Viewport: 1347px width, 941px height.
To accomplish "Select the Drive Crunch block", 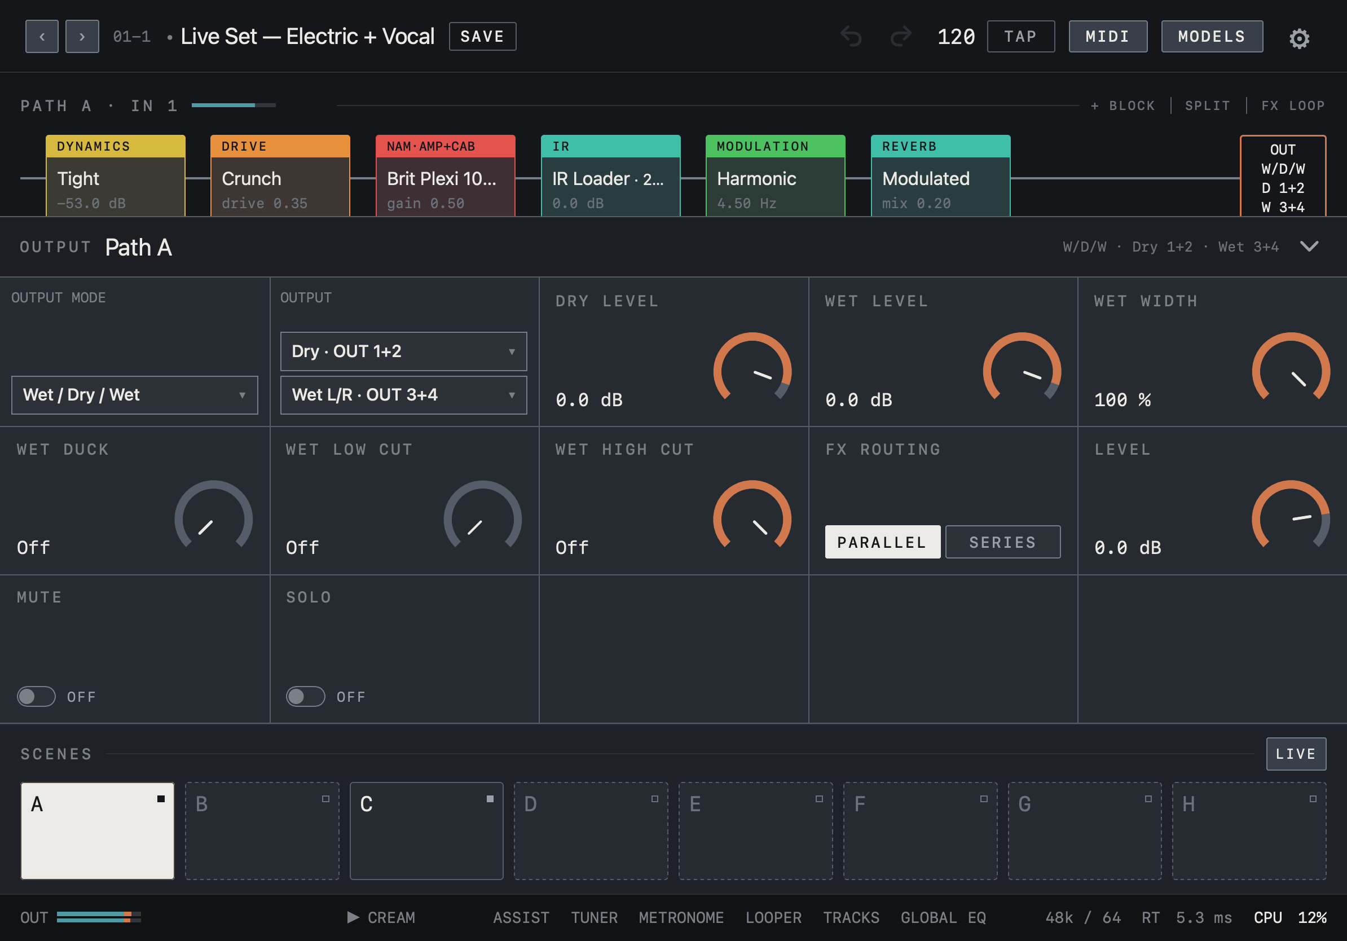I will (280, 176).
